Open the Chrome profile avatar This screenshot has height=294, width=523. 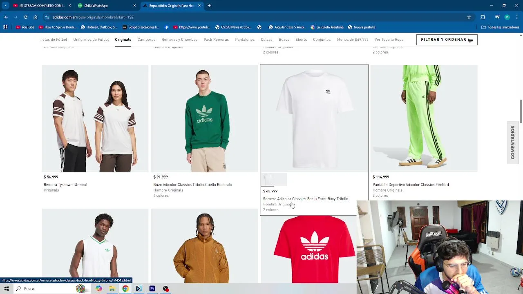[x=507, y=17]
